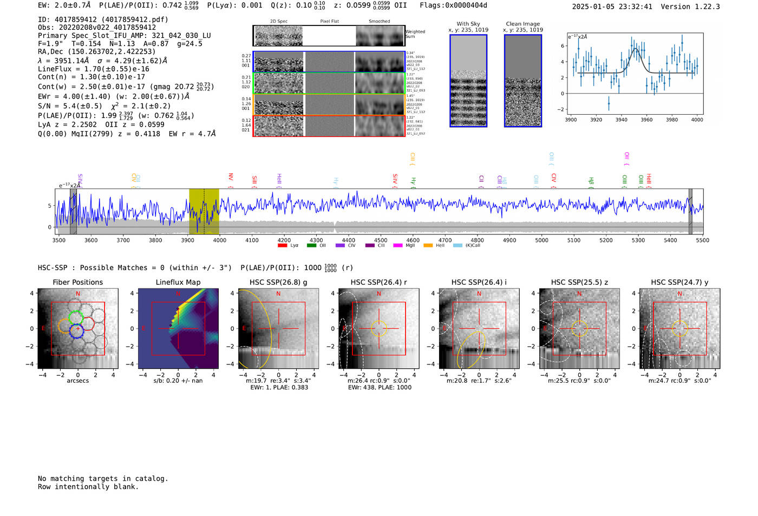The height and width of the screenshot is (516, 758).
Task: Click the Version 1.22.3 label
Action: tap(690, 6)
